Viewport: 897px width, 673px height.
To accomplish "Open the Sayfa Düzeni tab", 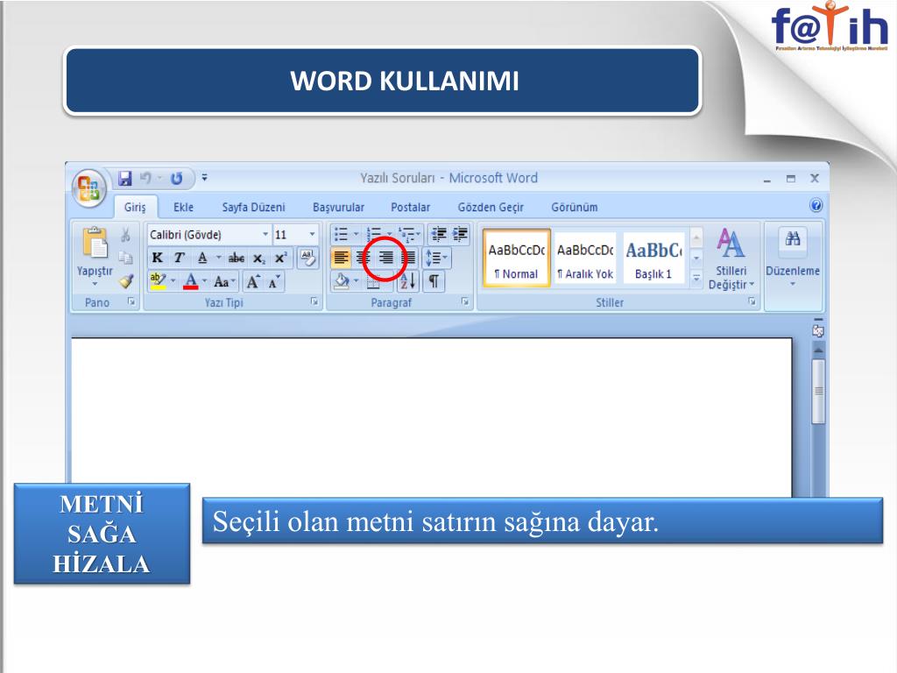I will point(253,207).
